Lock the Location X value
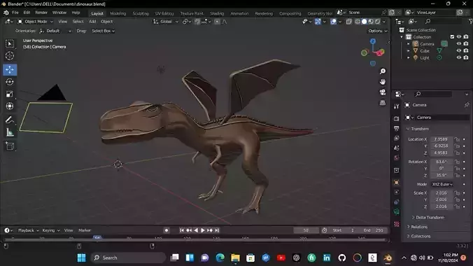This screenshot has height=266, width=473. tap(458, 139)
